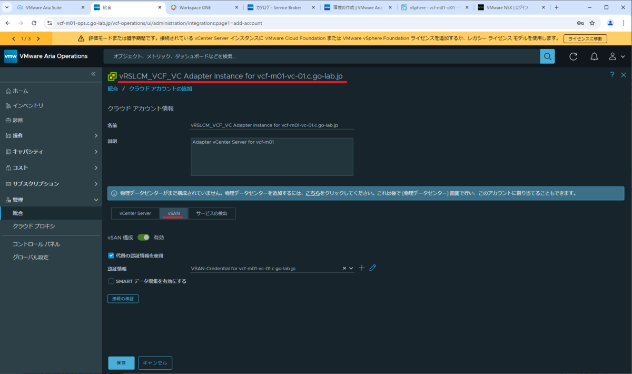Click the 保存 button

(x=121, y=363)
